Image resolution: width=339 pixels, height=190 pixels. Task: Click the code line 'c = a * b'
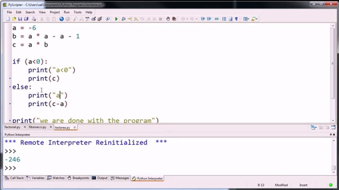[30, 45]
